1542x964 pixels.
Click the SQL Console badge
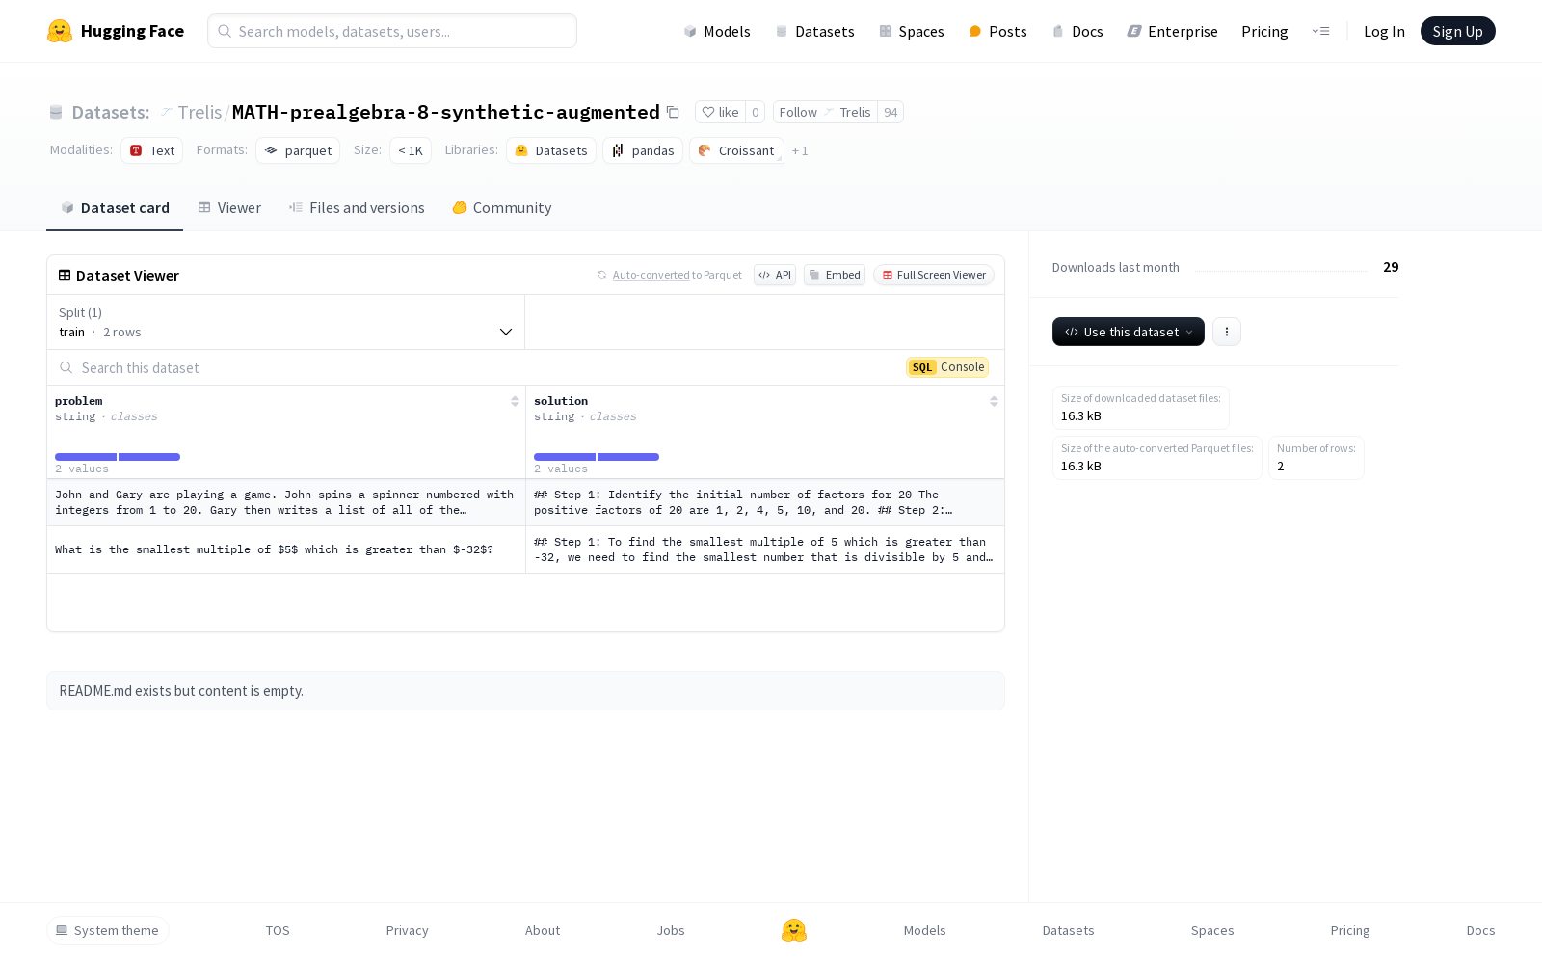pos(947,367)
